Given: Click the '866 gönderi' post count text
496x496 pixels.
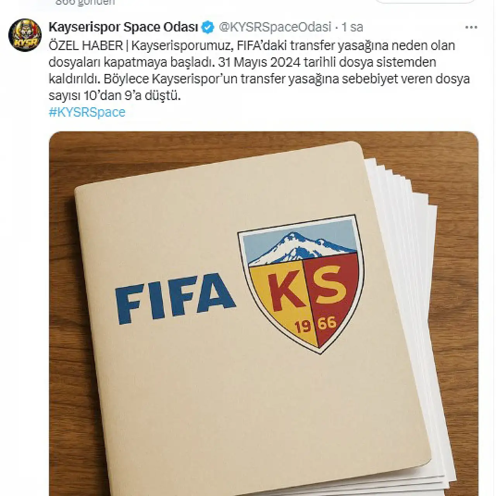Looking at the screenshot, I should point(85,2).
